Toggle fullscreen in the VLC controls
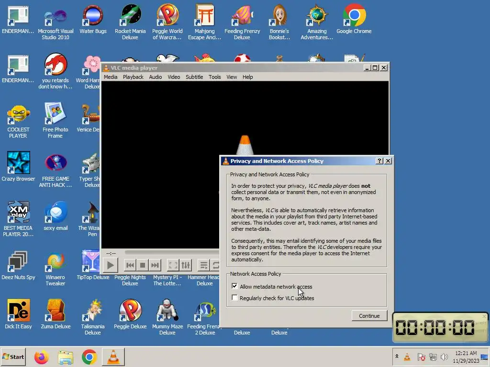Image resolution: width=490 pixels, height=367 pixels. click(173, 265)
